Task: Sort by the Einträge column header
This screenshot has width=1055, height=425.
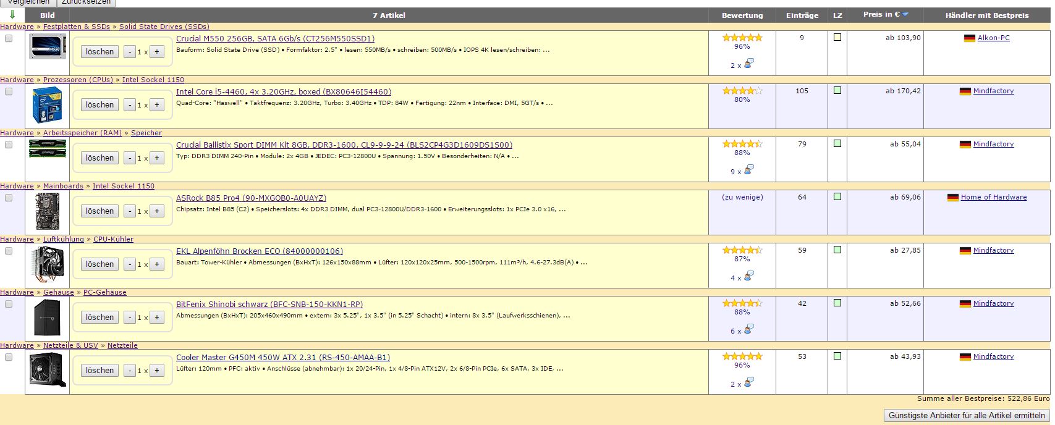Action: tap(802, 15)
